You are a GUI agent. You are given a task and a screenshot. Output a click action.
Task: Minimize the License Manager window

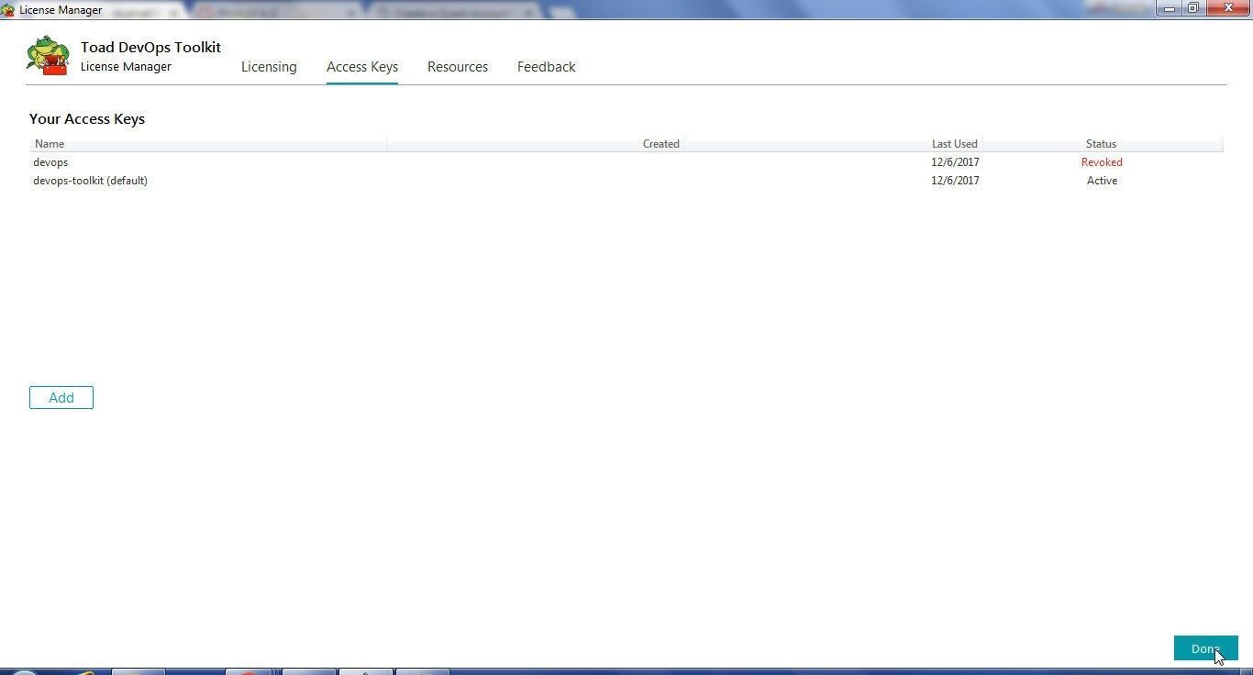[1169, 8]
